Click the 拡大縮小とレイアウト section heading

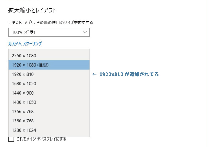coord(33,10)
